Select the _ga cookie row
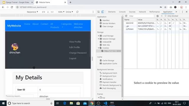Screen dimensions: 189x106 pos(156,26)
